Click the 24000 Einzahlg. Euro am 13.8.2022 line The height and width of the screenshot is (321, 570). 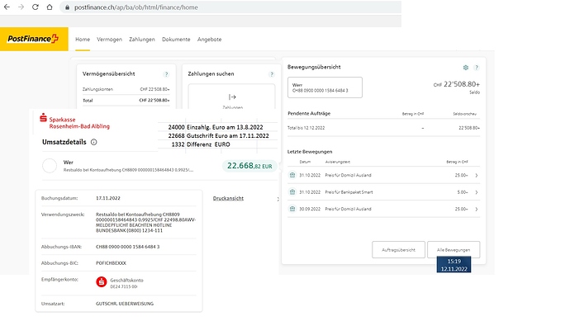216,127
